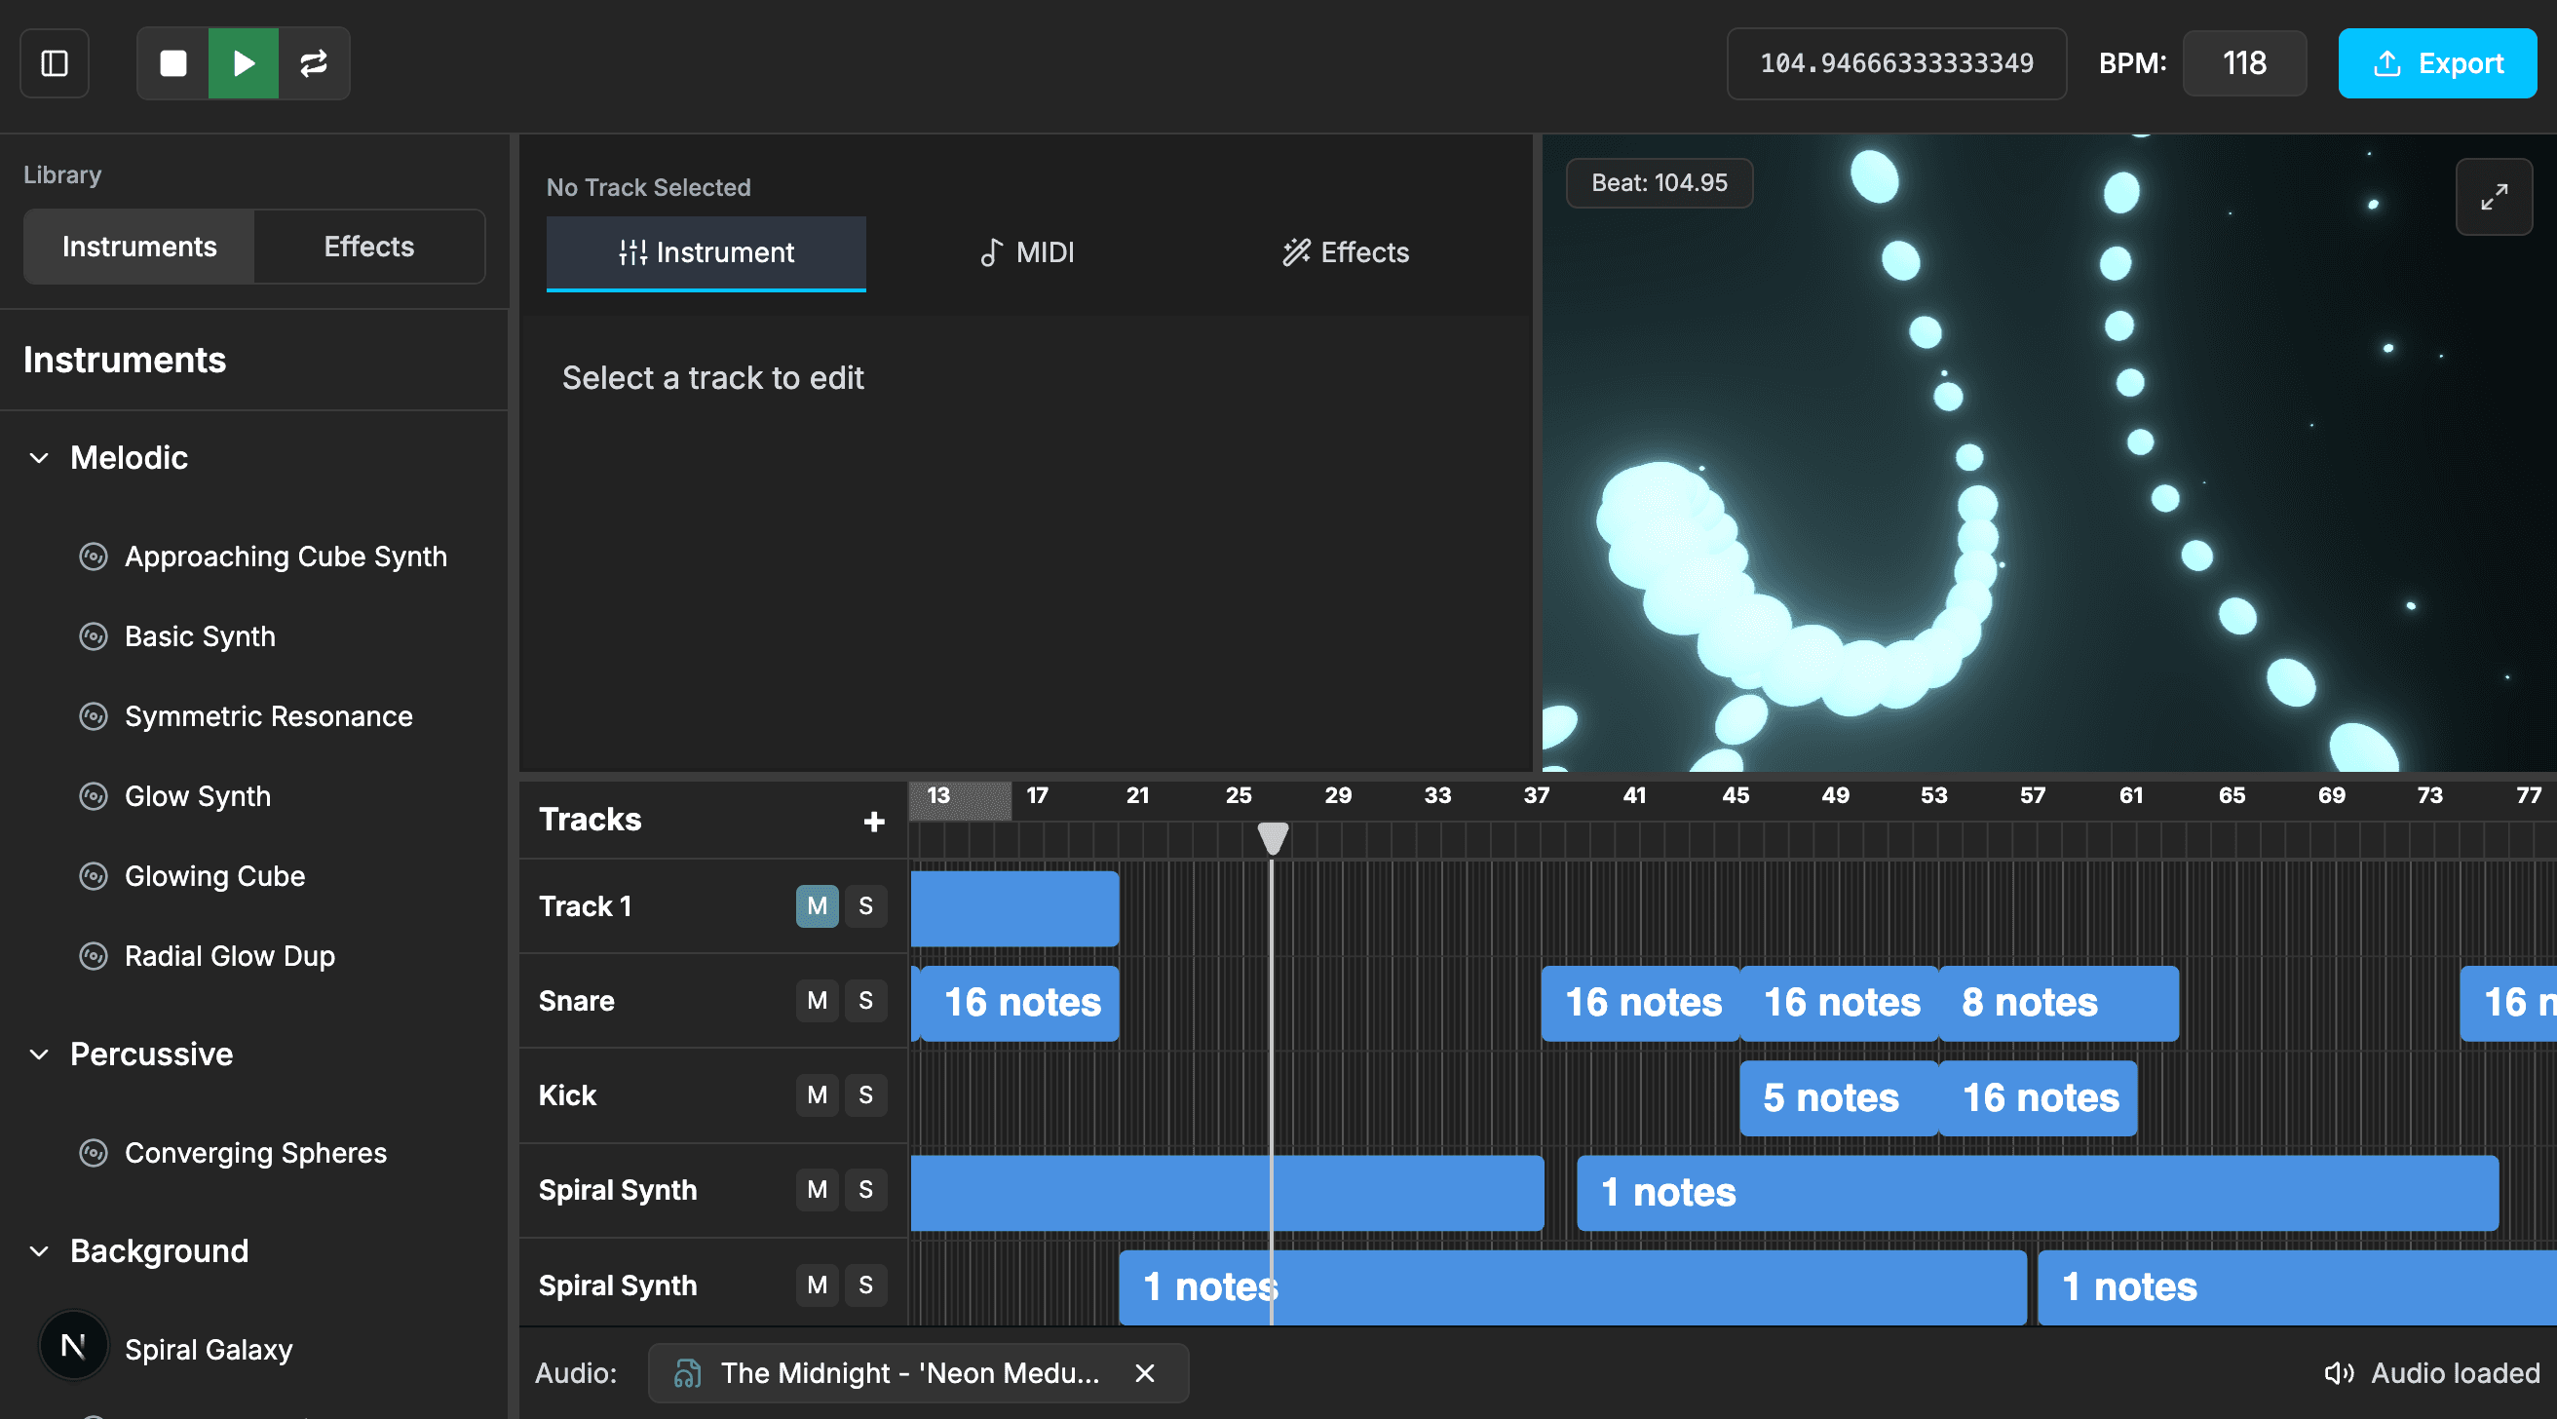Click the Beat 104.95 indicator
This screenshot has height=1419, width=2557.
(1659, 182)
